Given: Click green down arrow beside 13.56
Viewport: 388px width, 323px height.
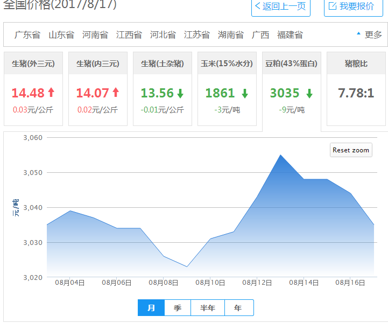Looking at the screenshot, I should pyautogui.click(x=180, y=94).
